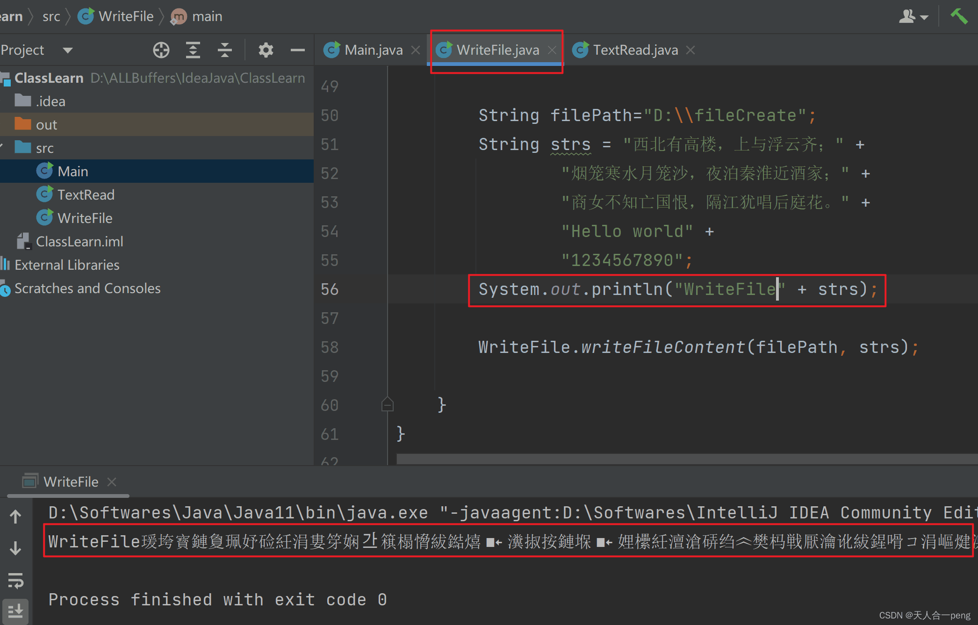
Task: Open ClassLearn.iml in project tree
Action: point(79,242)
